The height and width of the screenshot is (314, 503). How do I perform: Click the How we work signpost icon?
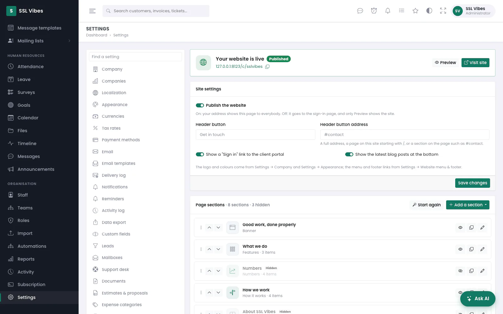click(233, 293)
